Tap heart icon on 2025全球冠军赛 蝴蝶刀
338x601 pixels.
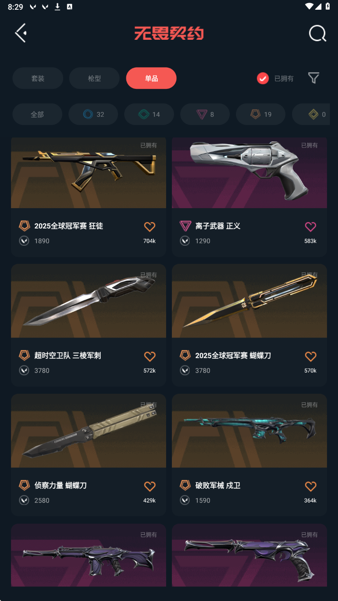pos(311,356)
